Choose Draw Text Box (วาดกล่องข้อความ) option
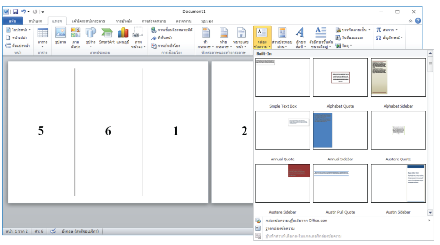Viewport: 440px width, 245px height. 281,228
